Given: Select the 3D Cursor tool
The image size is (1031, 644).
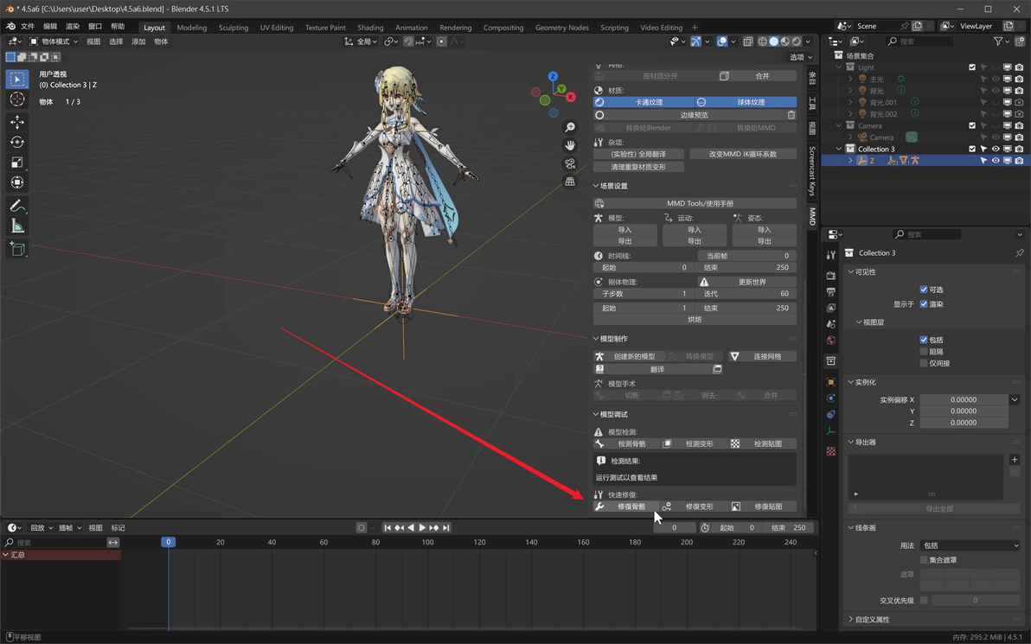Looking at the screenshot, I should 17,99.
